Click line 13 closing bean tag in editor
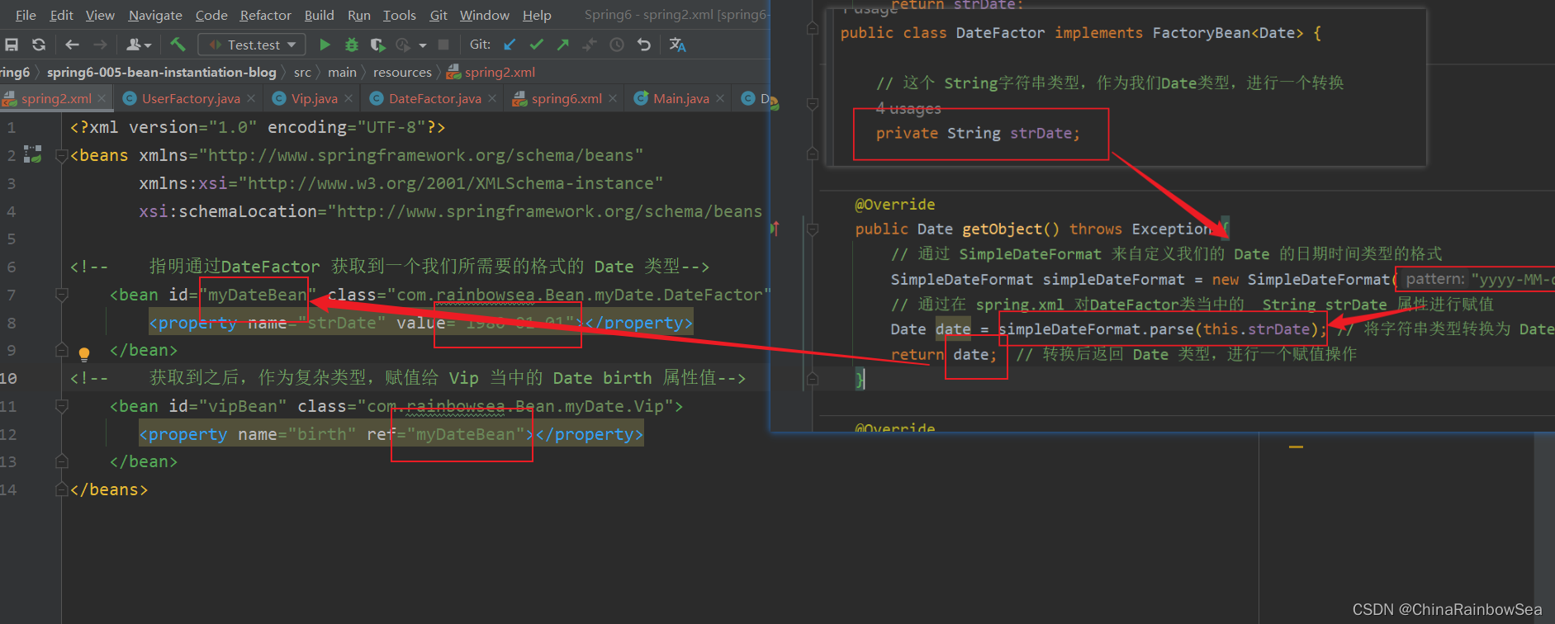Screen dimensions: 1555x624 click(144, 461)
